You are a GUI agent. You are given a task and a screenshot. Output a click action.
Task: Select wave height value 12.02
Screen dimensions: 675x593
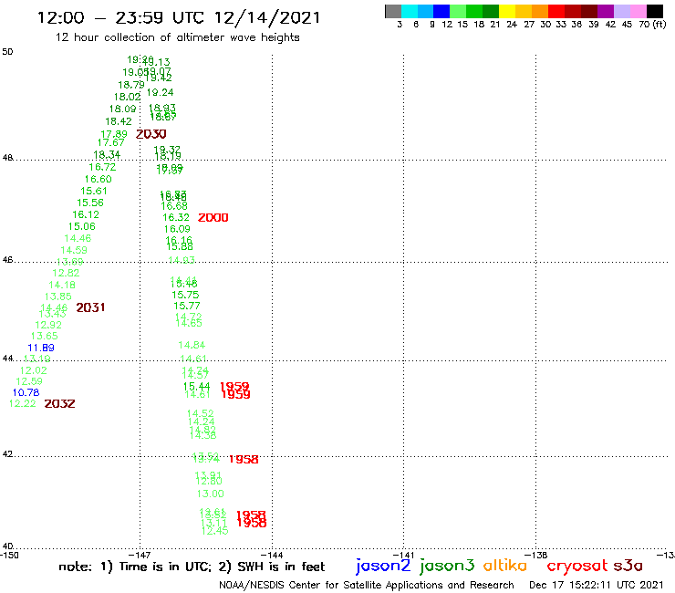pyautogui.click(x=33, y=370)
